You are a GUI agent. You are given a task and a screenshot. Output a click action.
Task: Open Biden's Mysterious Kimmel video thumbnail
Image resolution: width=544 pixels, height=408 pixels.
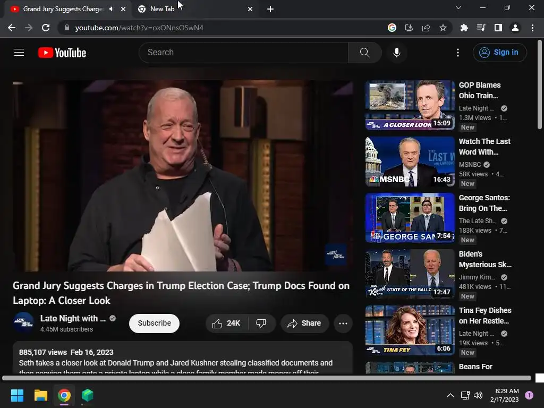point(410,274)
